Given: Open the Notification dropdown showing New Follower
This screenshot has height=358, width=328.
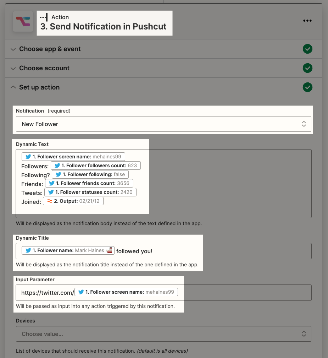Looking at the screenshot, I should tap(163, 124).
